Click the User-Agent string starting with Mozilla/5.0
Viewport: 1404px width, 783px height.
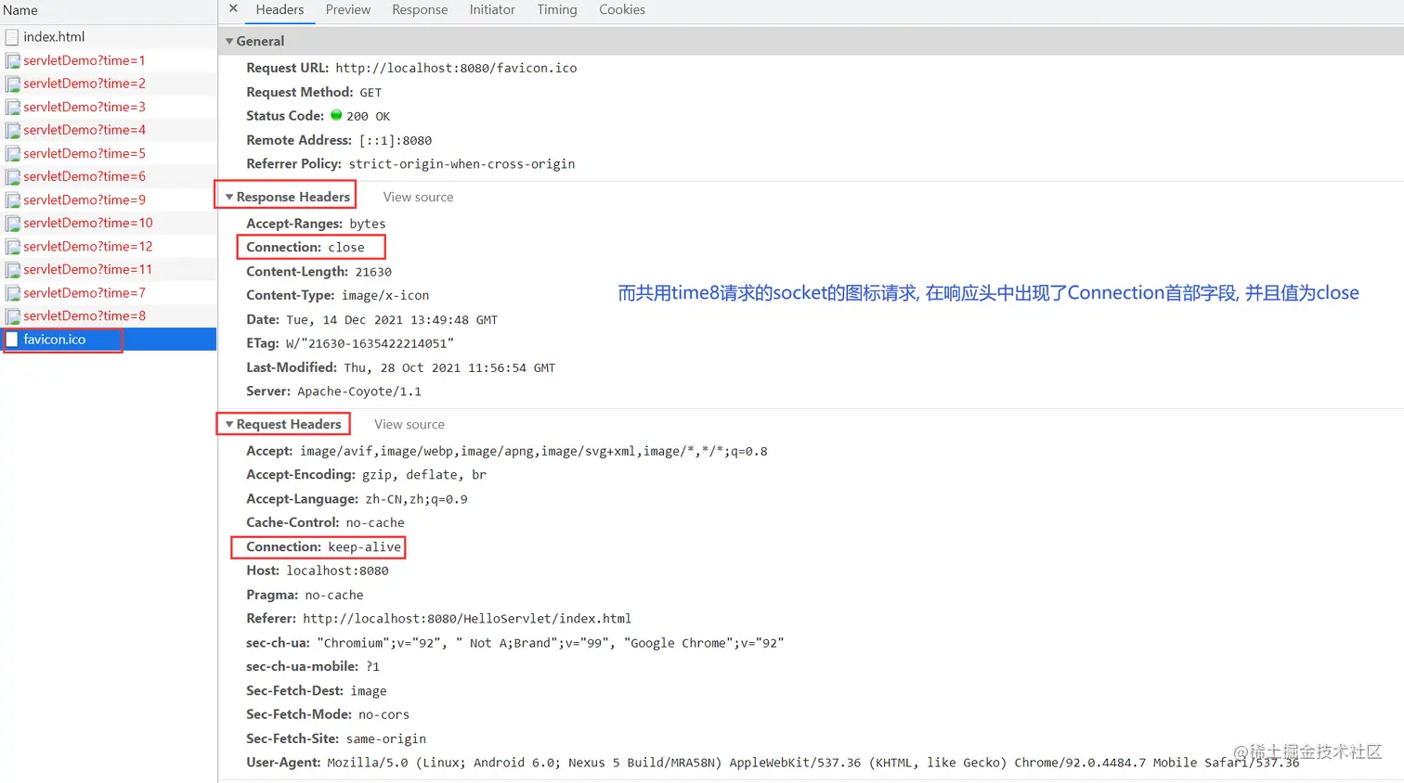tap(813, 763)
